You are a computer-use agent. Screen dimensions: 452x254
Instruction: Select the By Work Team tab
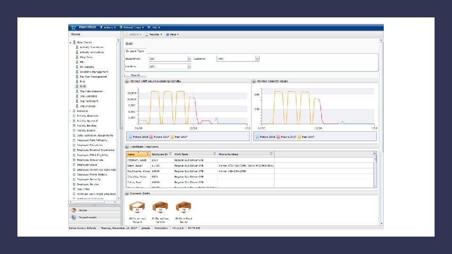136,51
